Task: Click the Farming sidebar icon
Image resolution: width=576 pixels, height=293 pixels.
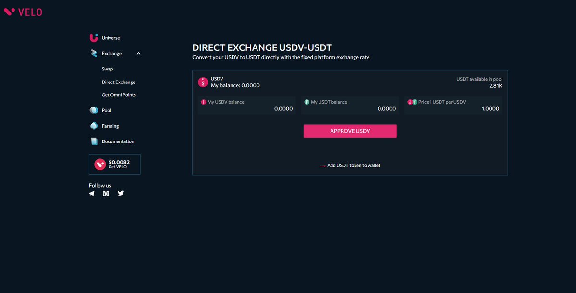Action: pos(94,126)
